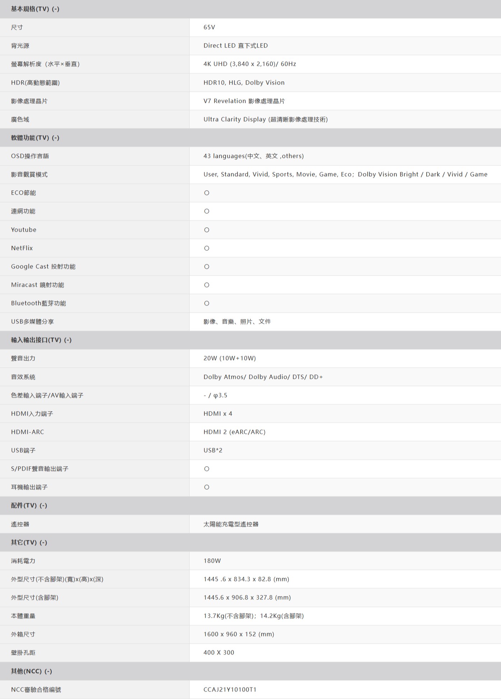Toggle the 配件(TV) section header

[29, 505]
